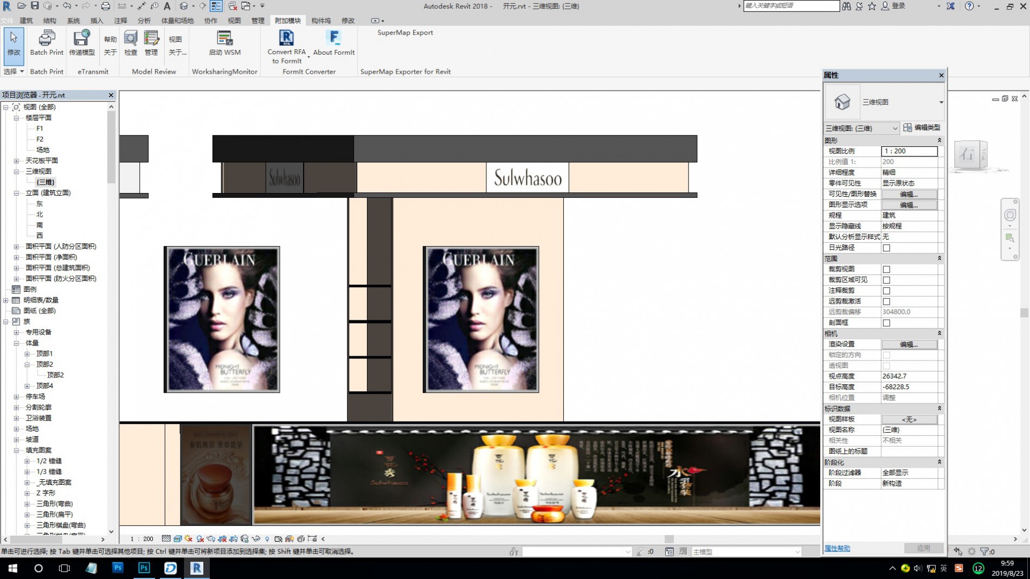The width and height of the screenshot is (1030, 579).
Task: Toggle sun path in the view control bar
Action: pos(189,539)
